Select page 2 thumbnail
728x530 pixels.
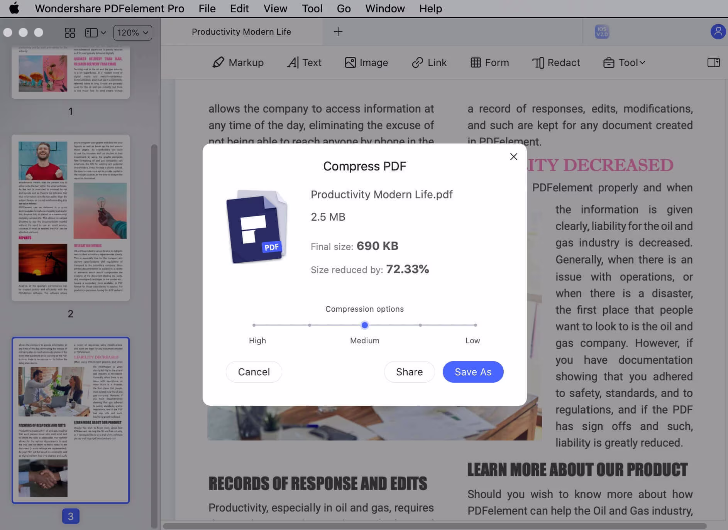(x=71, y=218)
